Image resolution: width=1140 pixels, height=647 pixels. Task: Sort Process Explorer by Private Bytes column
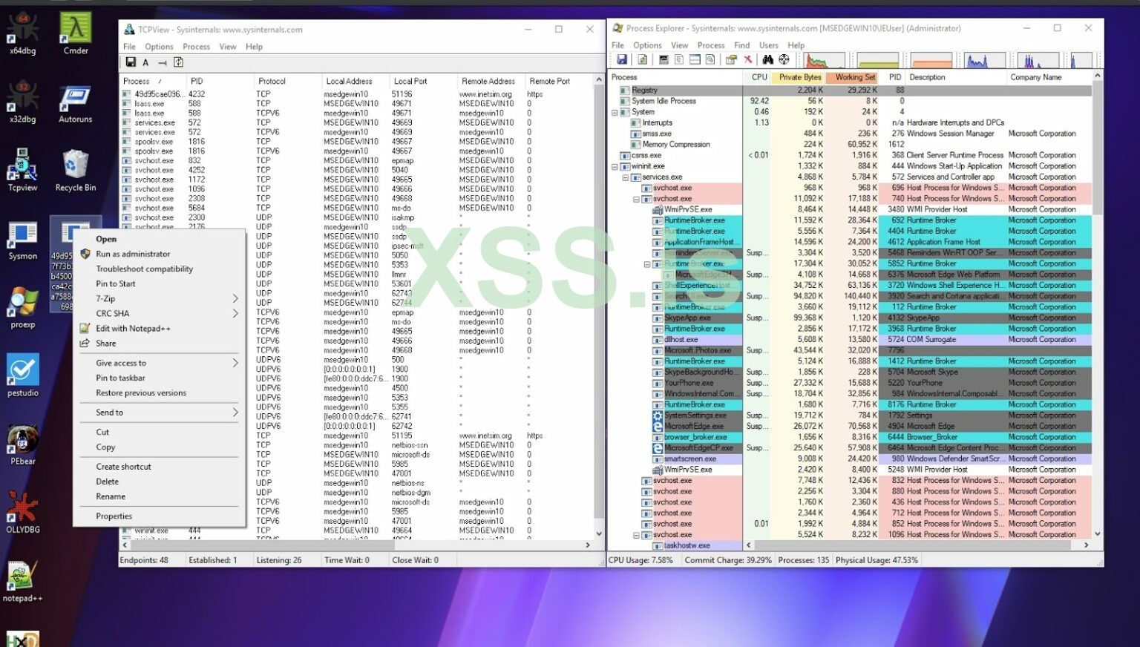pyautogui.click(x=798, y=77)
